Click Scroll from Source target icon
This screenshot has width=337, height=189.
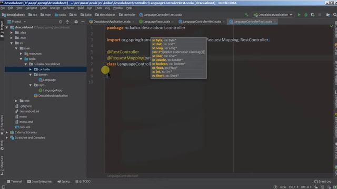pos(61,22)
